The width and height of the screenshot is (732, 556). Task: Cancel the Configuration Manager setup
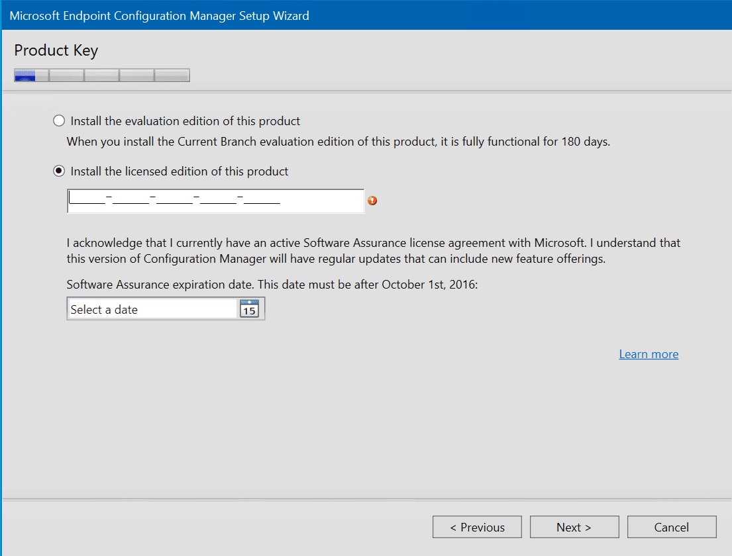pos(672,527)
